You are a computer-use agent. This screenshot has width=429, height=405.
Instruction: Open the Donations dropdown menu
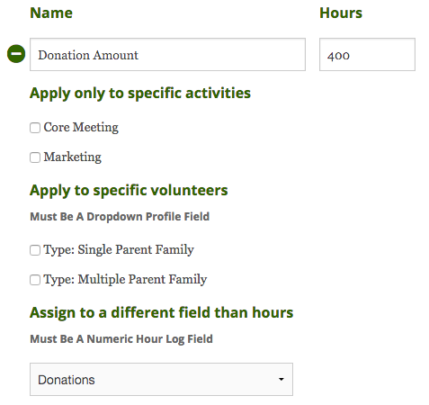click(x=161, y=380)
